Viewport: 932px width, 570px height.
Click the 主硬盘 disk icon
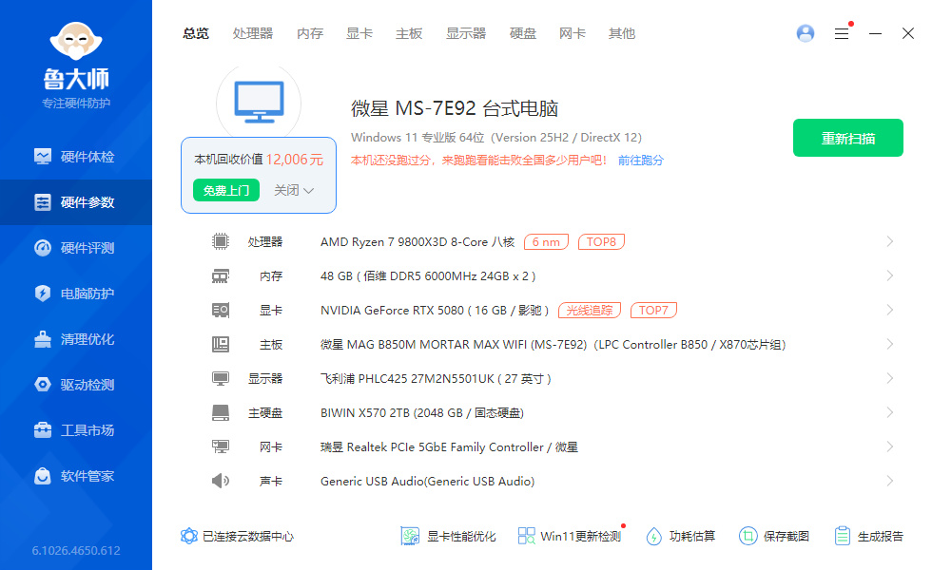(x=221, y=412)
